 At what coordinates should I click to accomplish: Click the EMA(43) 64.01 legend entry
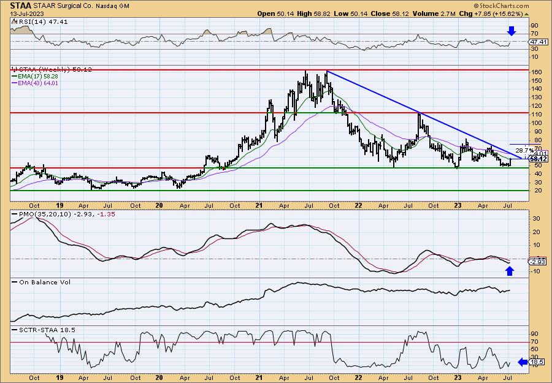[37, 83]
